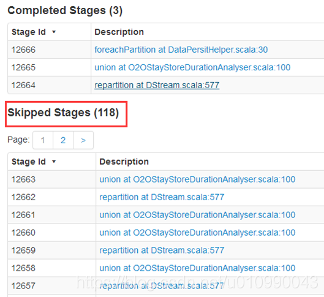The image size is (324, 297).
Task: Click the next page arrow button
Action: click(x=83, y=140)
